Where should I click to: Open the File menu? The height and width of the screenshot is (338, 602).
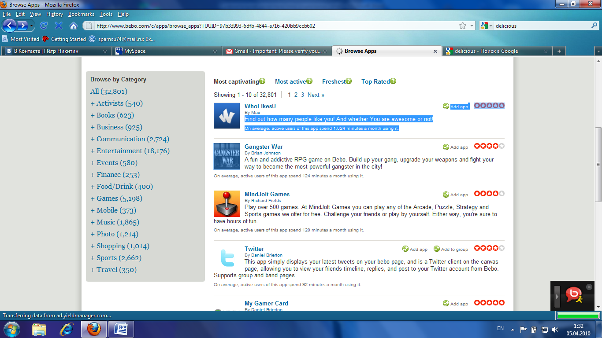[6, 14]
